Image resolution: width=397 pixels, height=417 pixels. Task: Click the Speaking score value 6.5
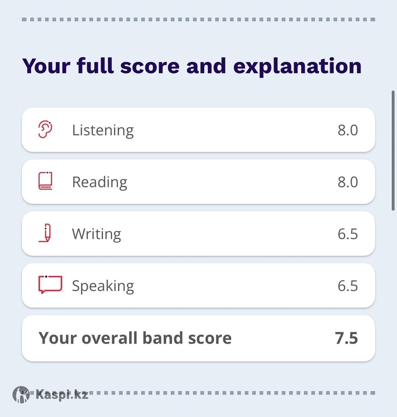(348, 286)
